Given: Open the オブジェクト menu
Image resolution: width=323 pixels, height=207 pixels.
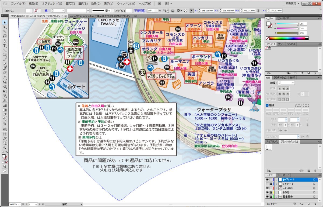Looking at the screenshot, I should 52,3.
